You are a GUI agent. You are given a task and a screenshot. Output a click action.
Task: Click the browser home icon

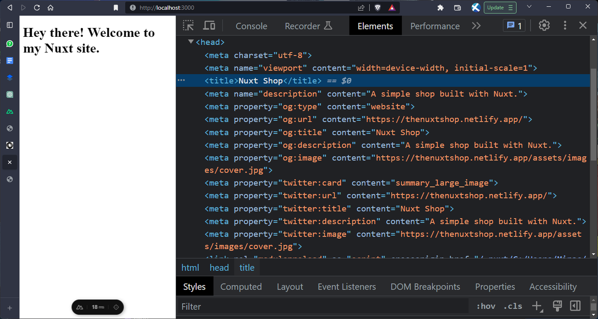(x=50, y=7)
